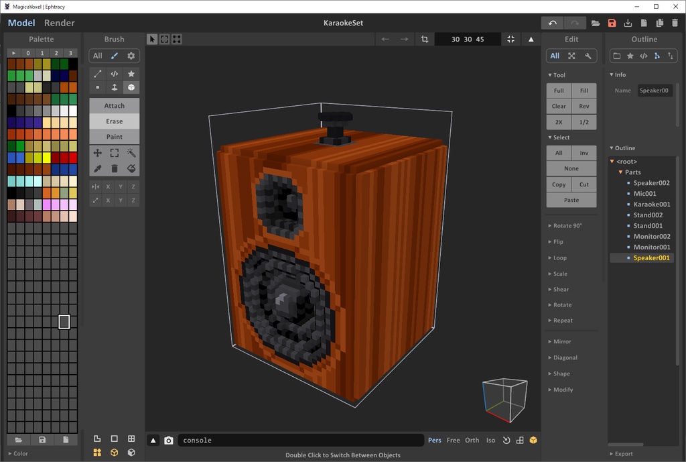Select the face extrude brush icon
Image resolution: width=686 pixels, height=462 pixels.
click(114, 87)
